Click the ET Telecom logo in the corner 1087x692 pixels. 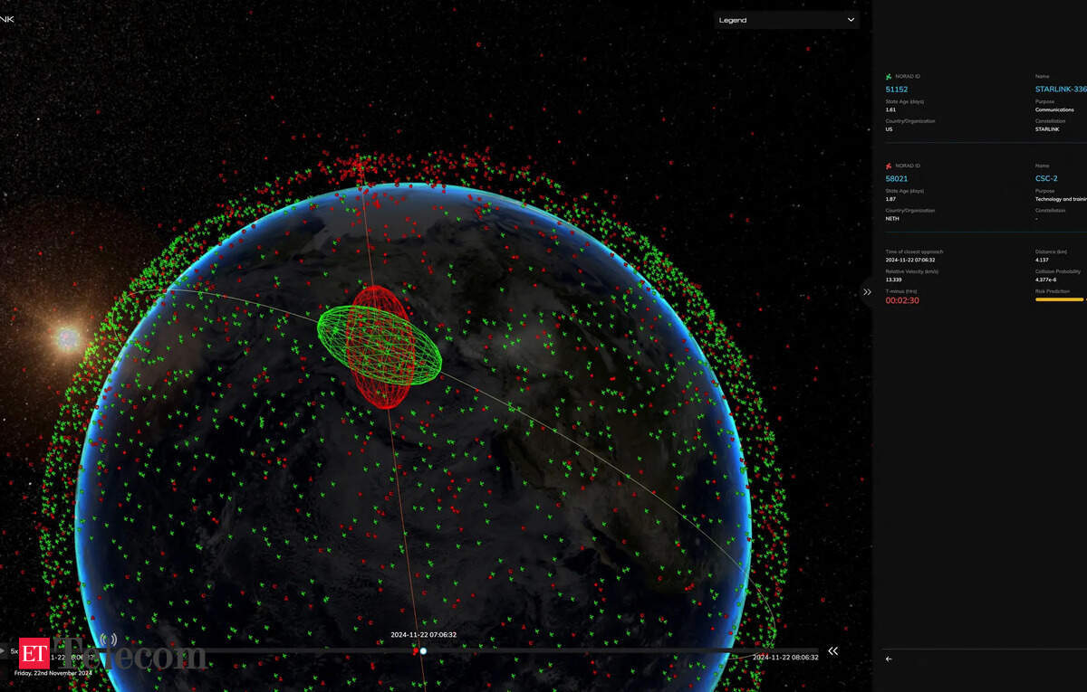point(36,651)
